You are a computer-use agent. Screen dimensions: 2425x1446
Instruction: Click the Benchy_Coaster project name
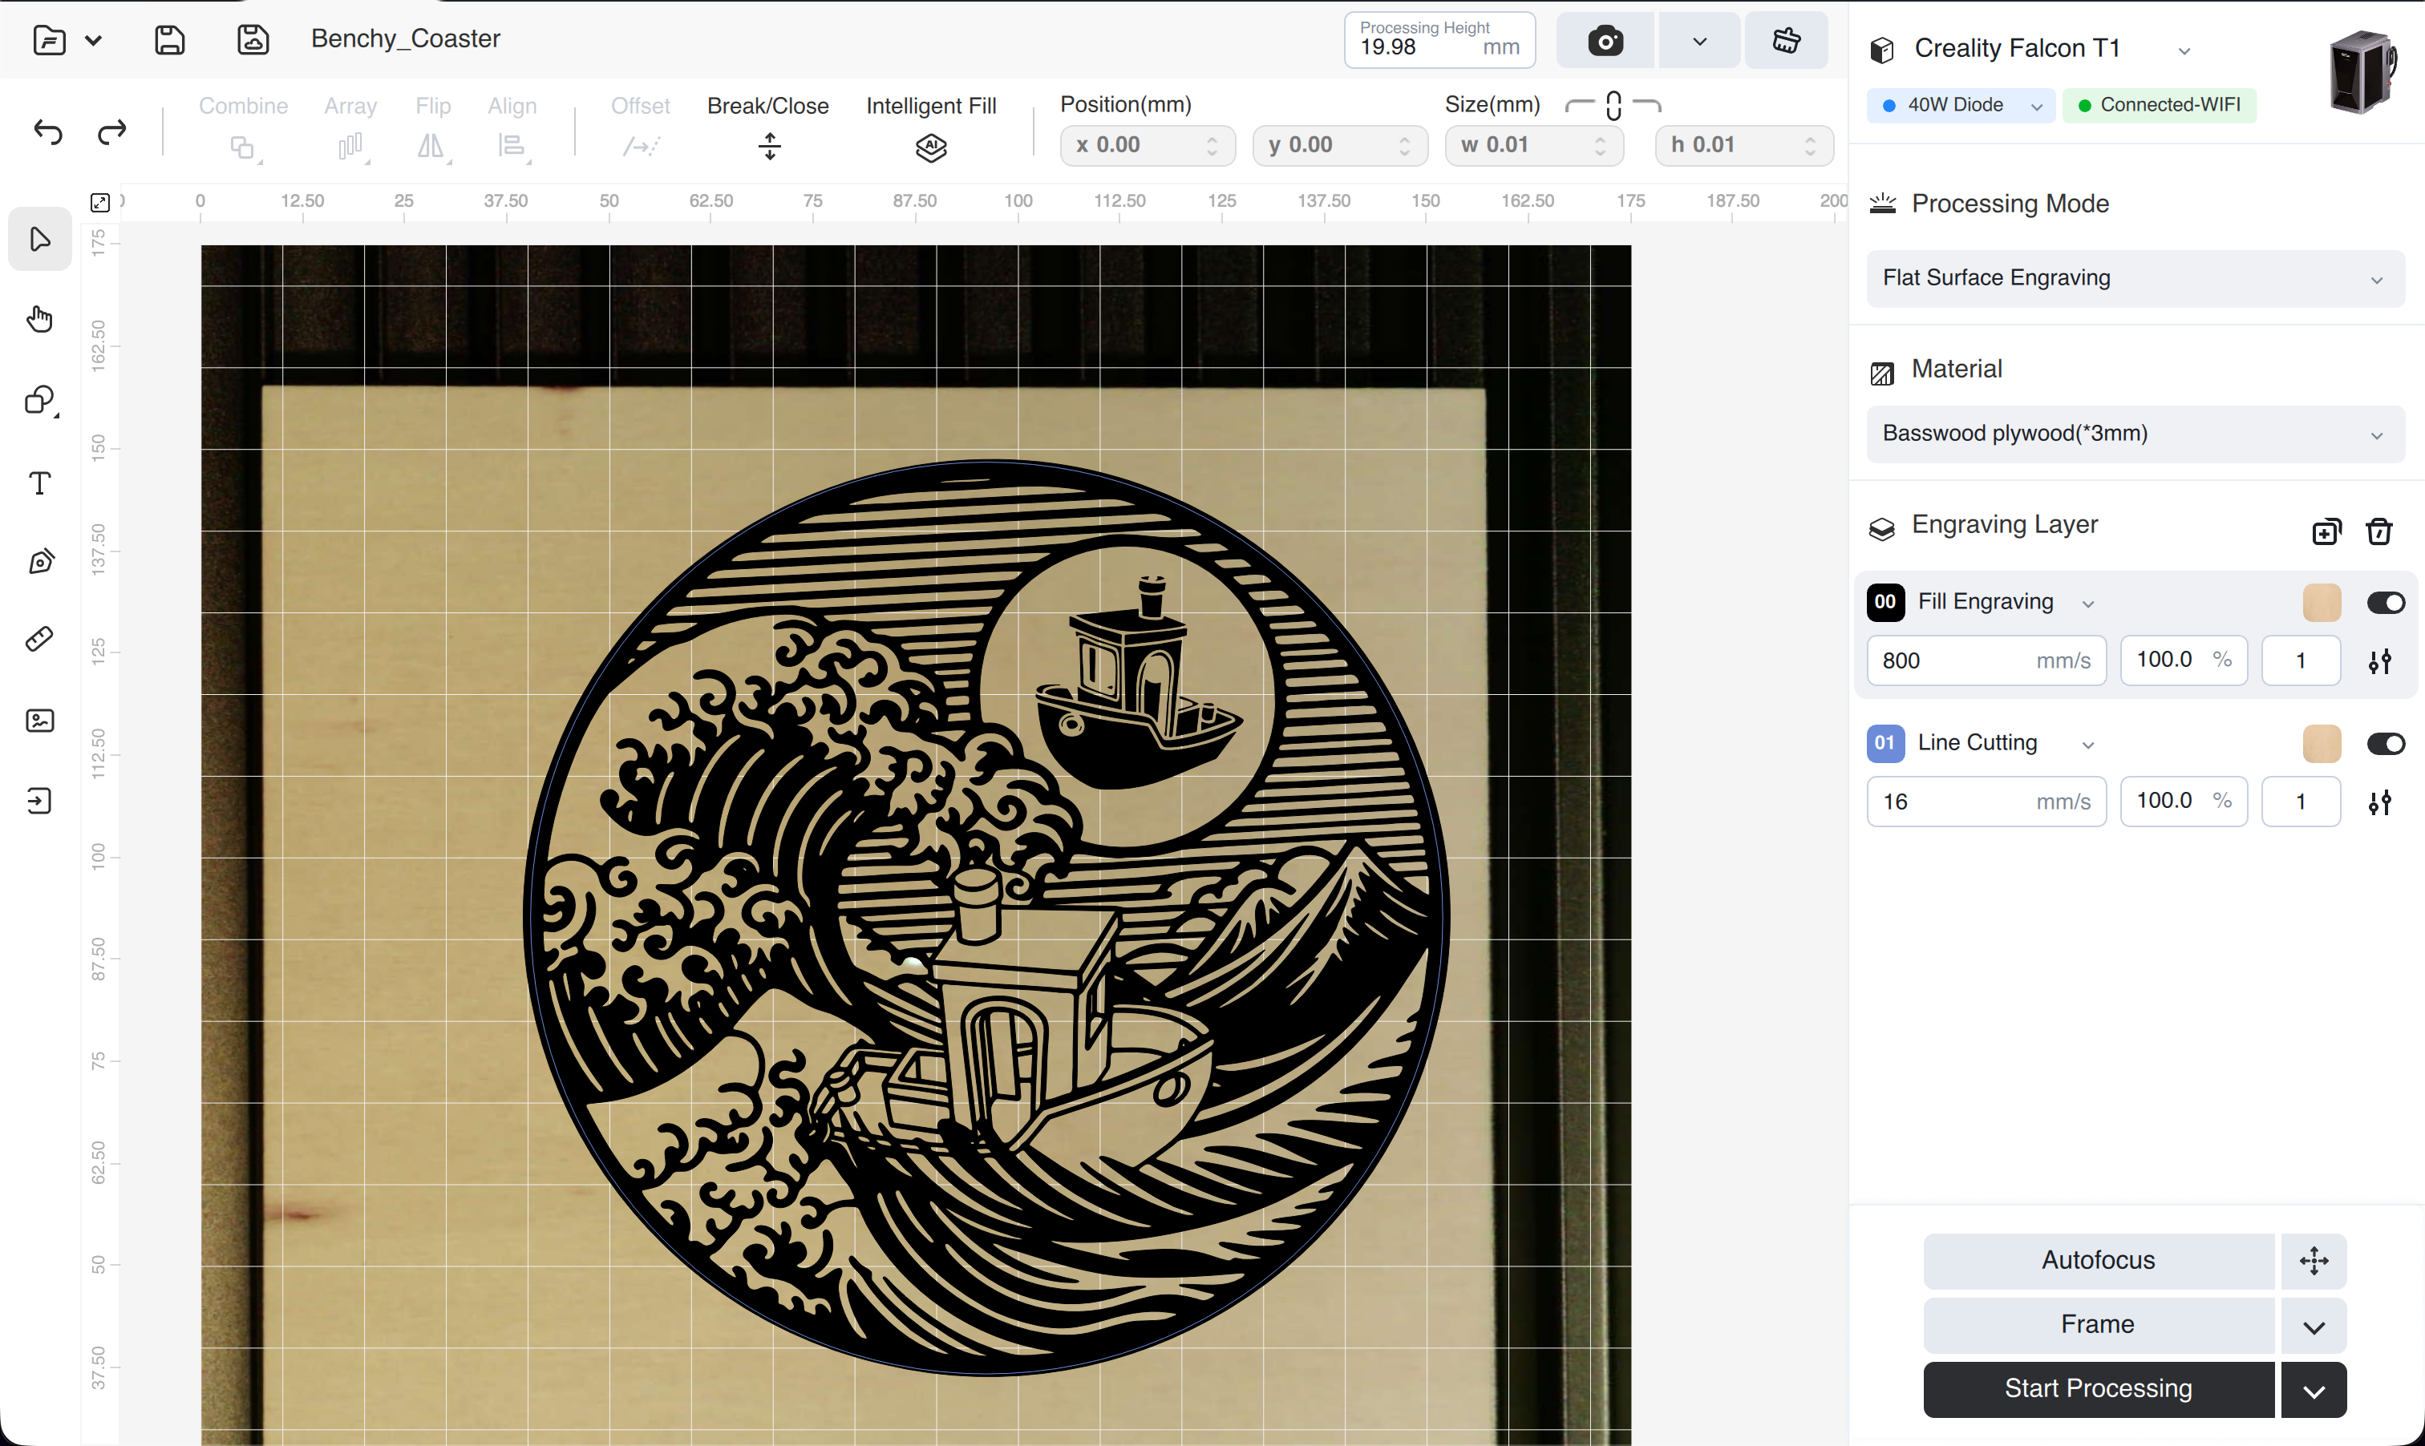pyautogui.click(x=406, y=39)
